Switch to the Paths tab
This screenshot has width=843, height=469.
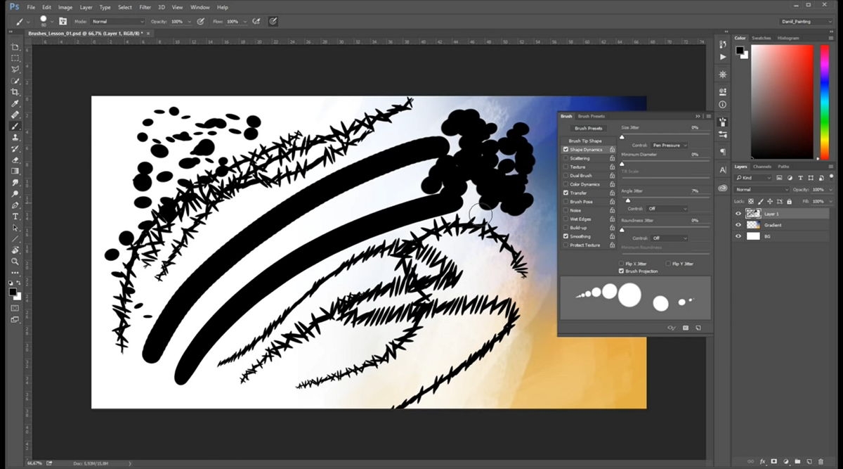[783, 167]
